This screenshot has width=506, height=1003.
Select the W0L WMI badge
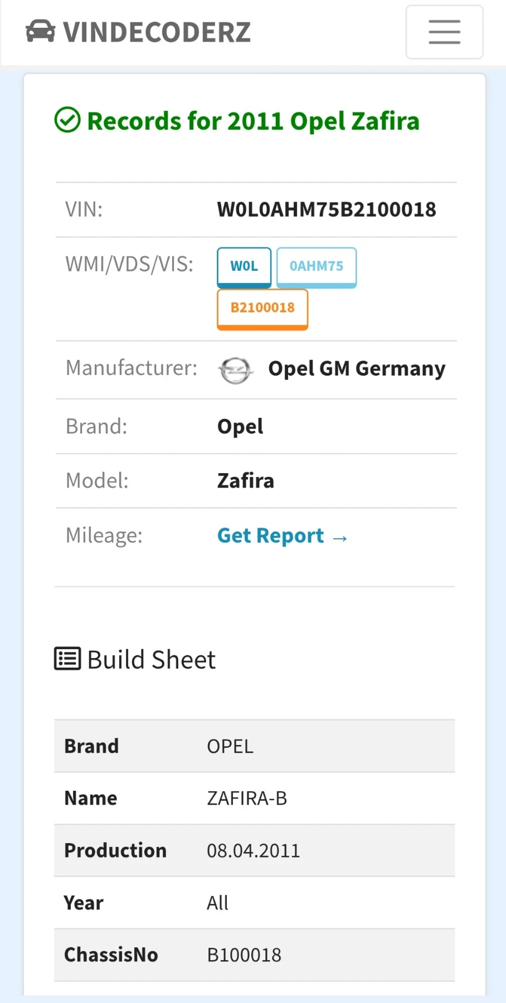pyautogui.click(x=244, y=266)
